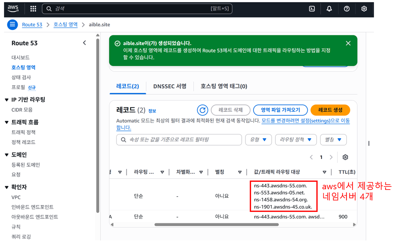Open the settings gear in top bar
Viewport: 396px width, 242px height.
point(364,9)
